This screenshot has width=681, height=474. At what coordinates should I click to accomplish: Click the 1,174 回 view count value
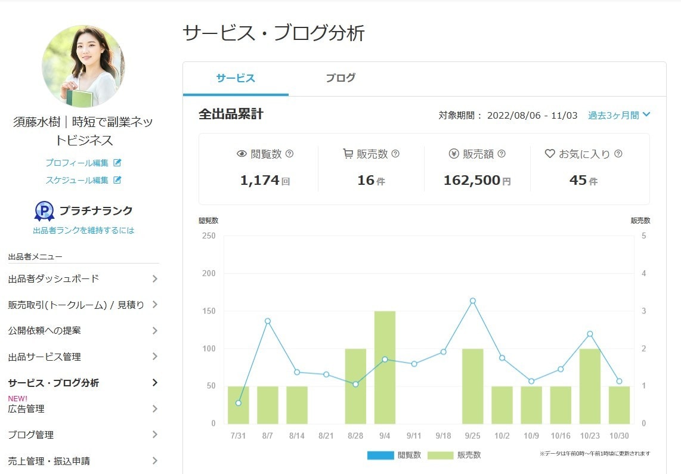pyautogui.click(x=265, y=180)
